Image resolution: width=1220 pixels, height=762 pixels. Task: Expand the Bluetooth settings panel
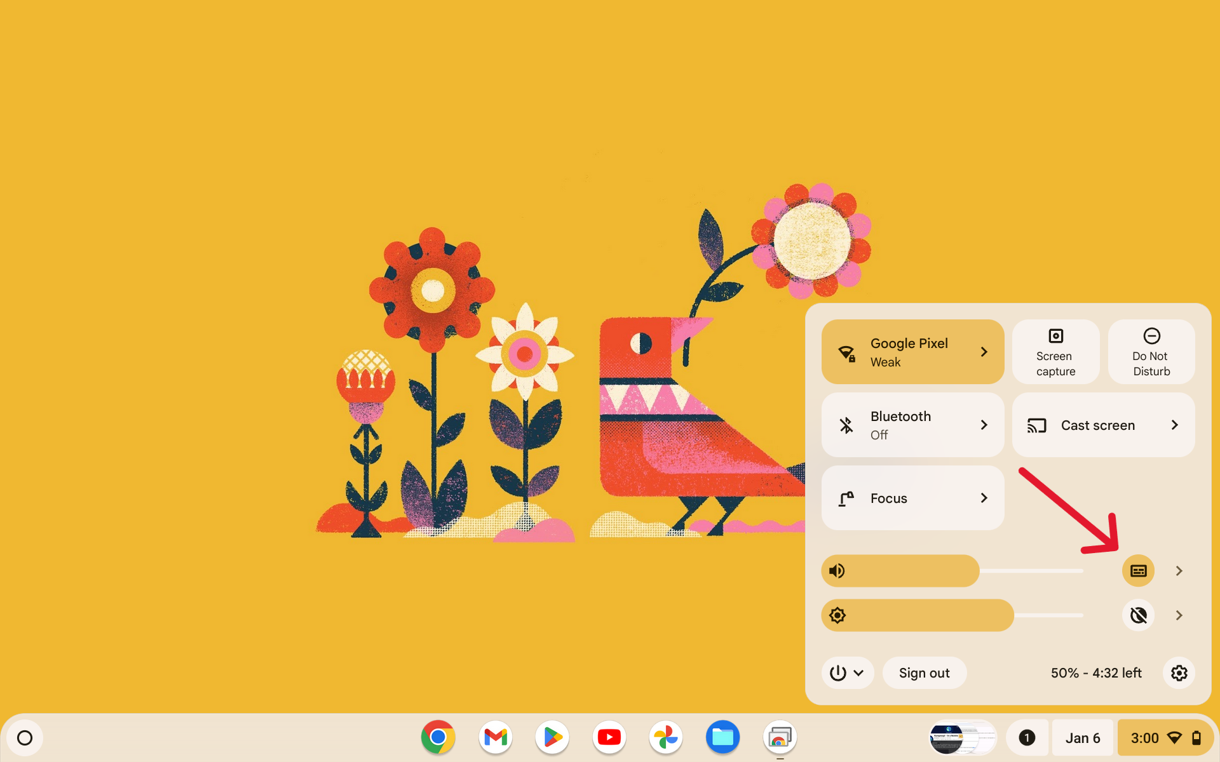coord(985,425)
